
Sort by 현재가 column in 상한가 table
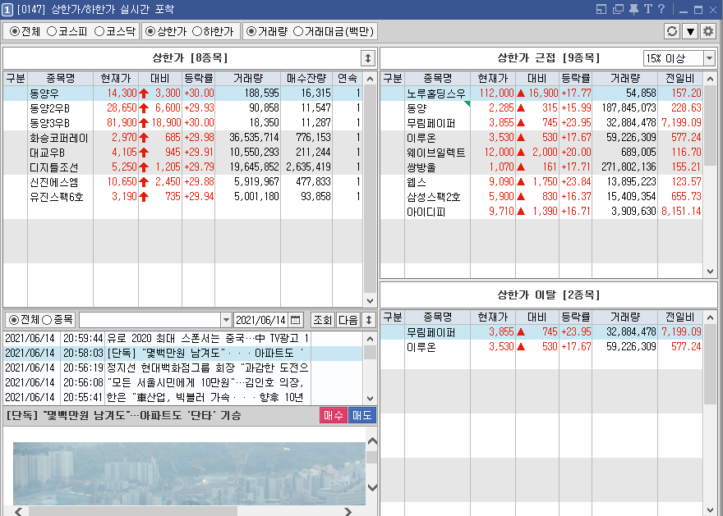(x=116, y=78)
